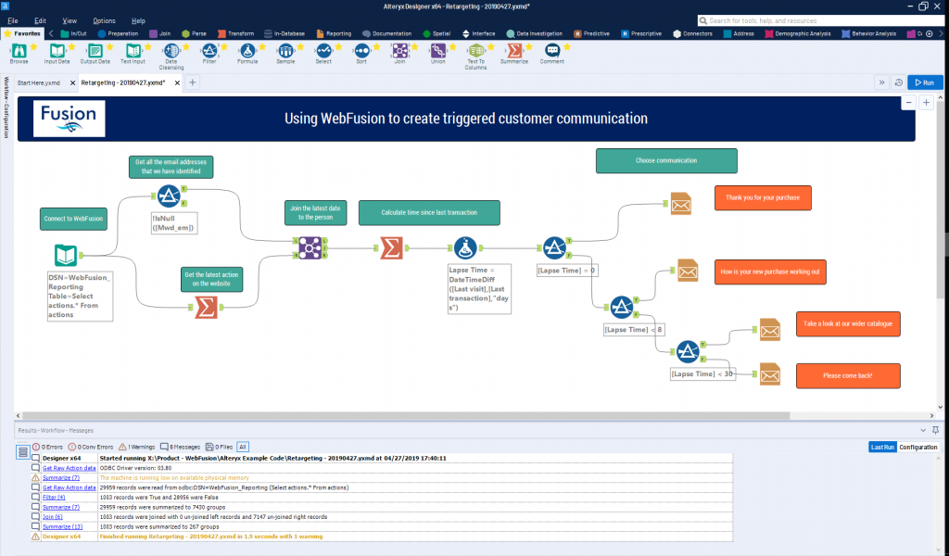
Task: Click the Join node on the canvas
Action: tap(310, 248)
